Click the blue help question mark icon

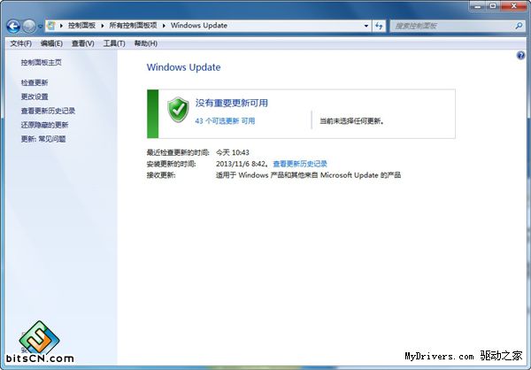click(x=521, y=55)
